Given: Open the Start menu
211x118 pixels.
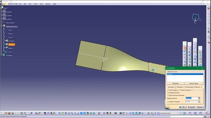Looking at the screenshot, I should pyautogui.click(x=4, y=4).
